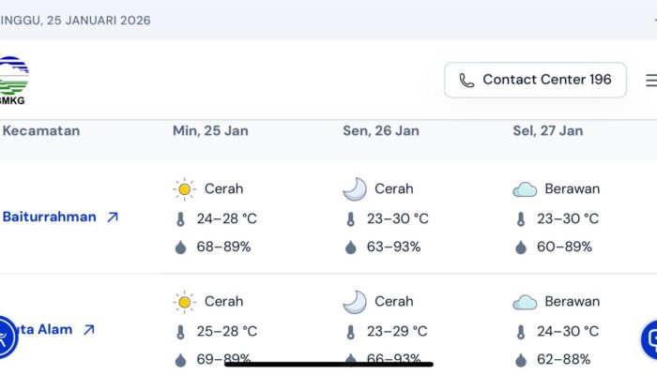
Task: Click the sun icon for Kuta Alam on 25 Jan
Action: [x=185, y=302]
